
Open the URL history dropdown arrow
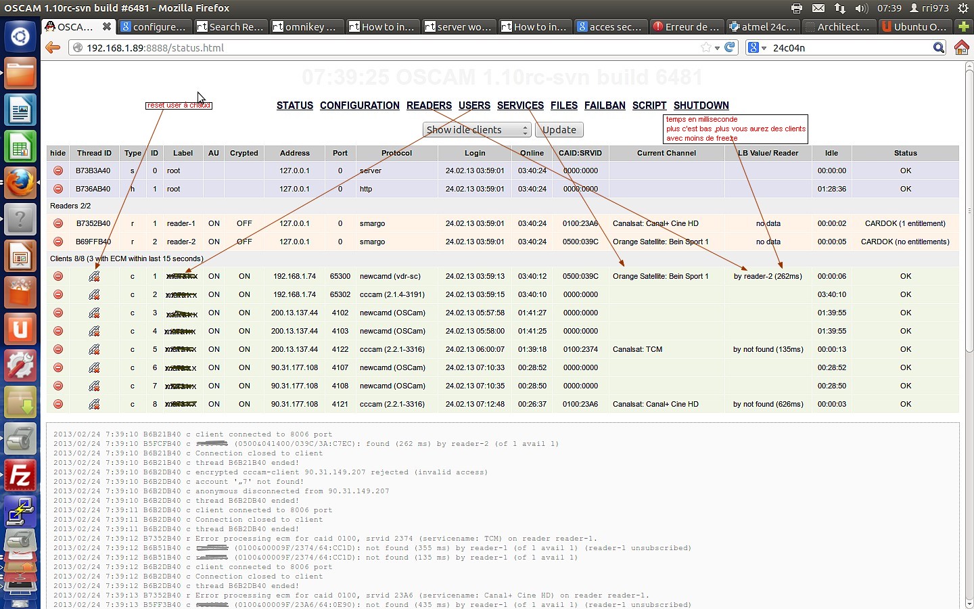tap(717, 48)
